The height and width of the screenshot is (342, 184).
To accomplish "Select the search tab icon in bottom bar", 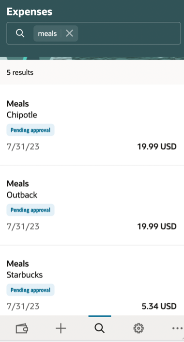I will (x=100, y=328).
